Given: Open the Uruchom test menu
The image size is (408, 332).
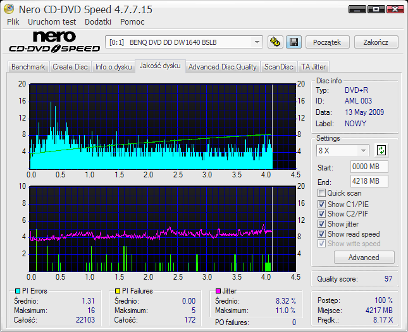Looking at the screenshot, I should tap(52, 22).
